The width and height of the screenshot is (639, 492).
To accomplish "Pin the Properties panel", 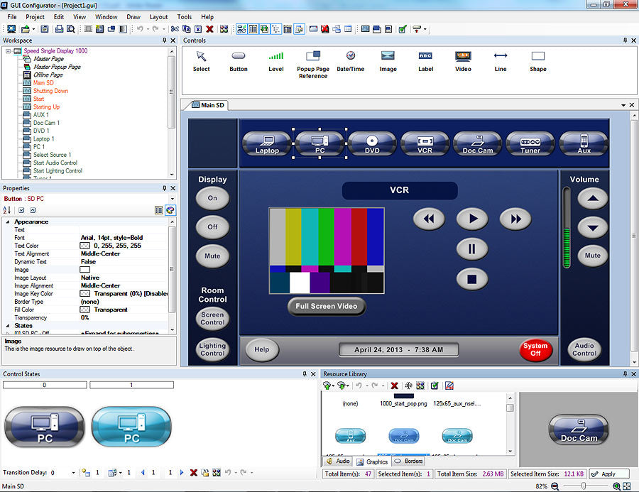I will 164,188.
